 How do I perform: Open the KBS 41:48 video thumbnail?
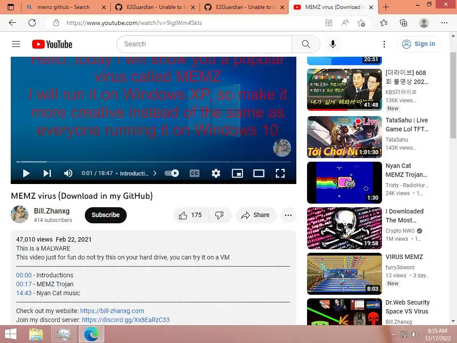345,90
